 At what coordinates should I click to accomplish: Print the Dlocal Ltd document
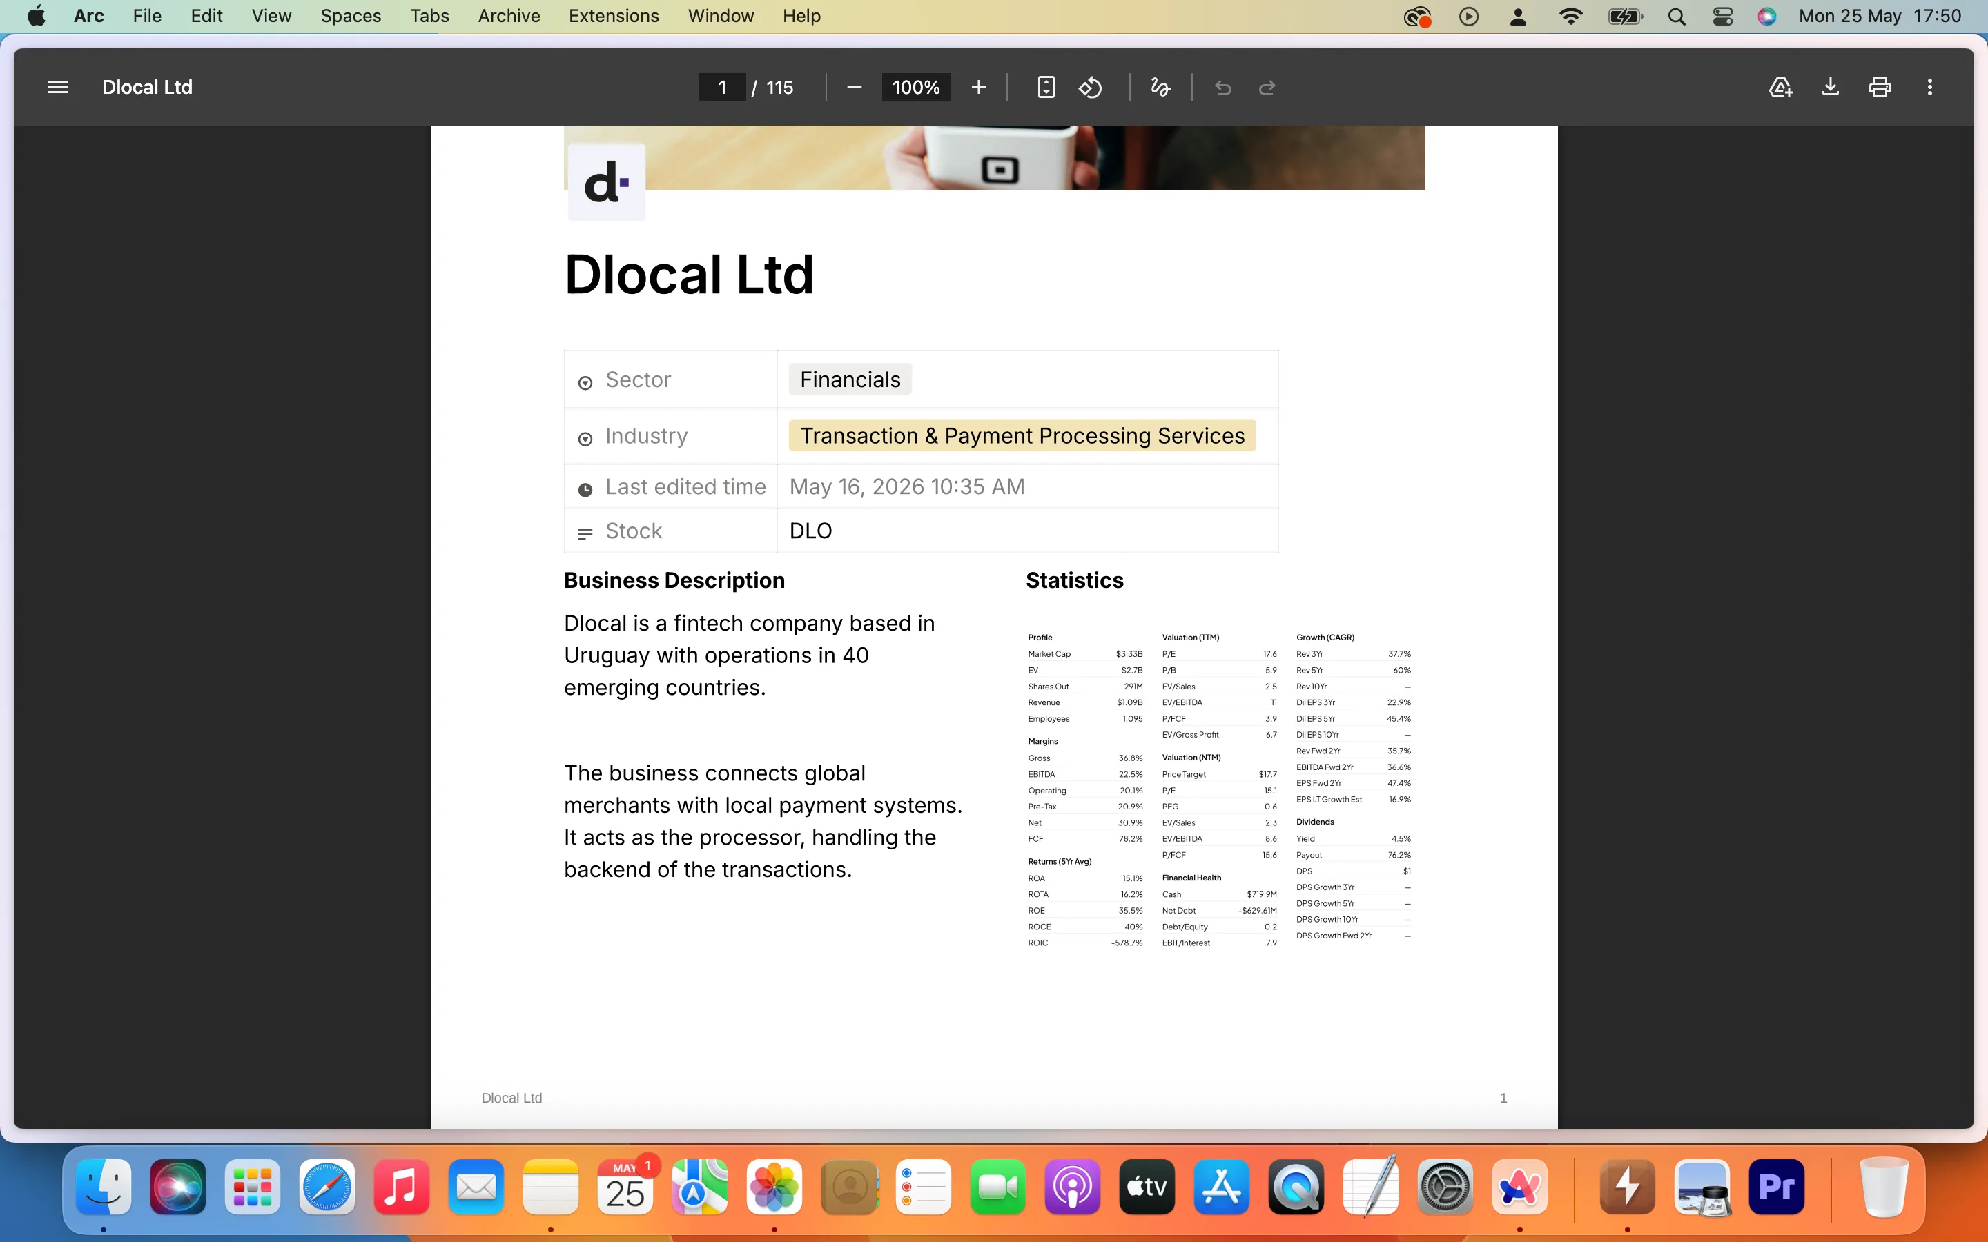coord(1880,87)
